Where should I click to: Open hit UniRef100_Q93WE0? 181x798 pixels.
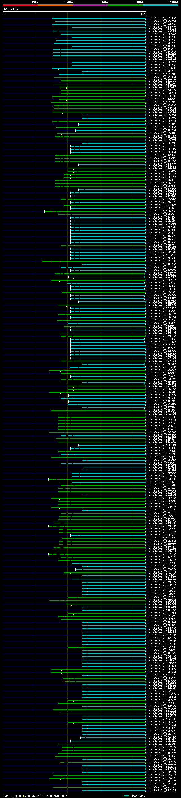[x=162, y=18]
